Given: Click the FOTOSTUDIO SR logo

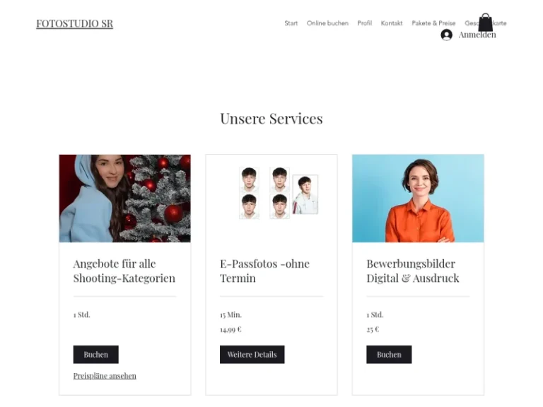Looking at the screenshot, I should pyautogui.click(x=75, y=23).
